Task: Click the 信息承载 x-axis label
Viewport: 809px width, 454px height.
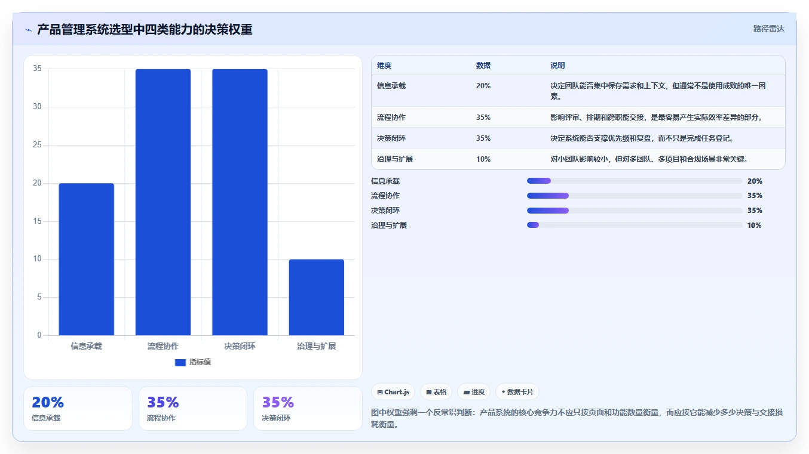Action: [87, 346]
